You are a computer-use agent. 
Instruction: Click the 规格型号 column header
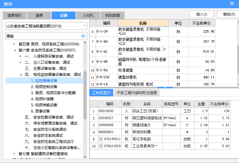(171, 104)
